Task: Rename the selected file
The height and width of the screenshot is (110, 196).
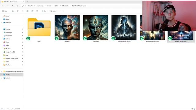Action: [27, 11]
